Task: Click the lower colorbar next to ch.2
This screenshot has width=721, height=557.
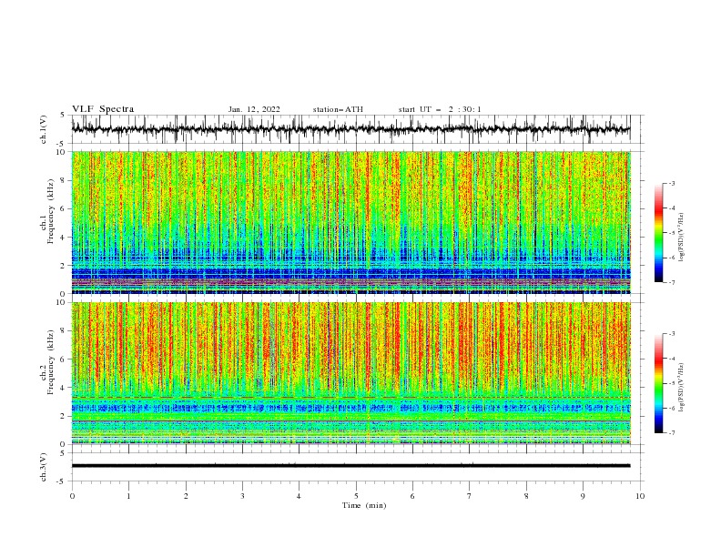Action: 658,383
